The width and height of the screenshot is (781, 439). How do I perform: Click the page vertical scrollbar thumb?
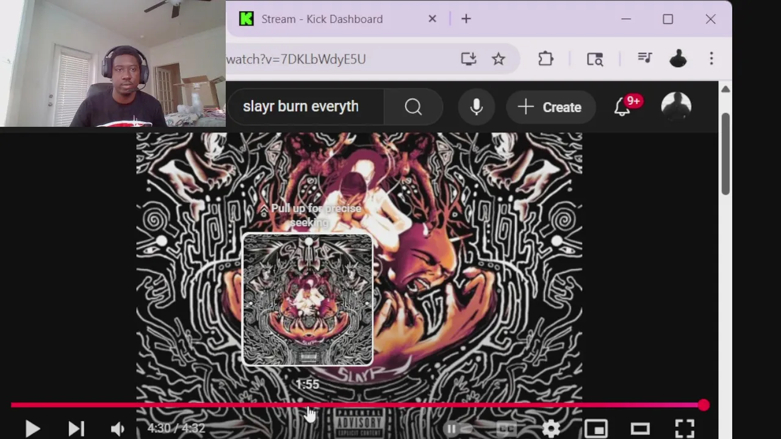[725, 154]
